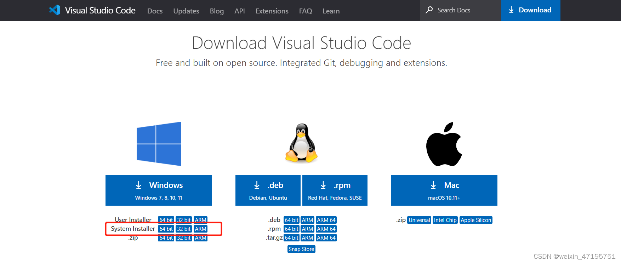Go to the Blog page

click(x=217, y=11)
